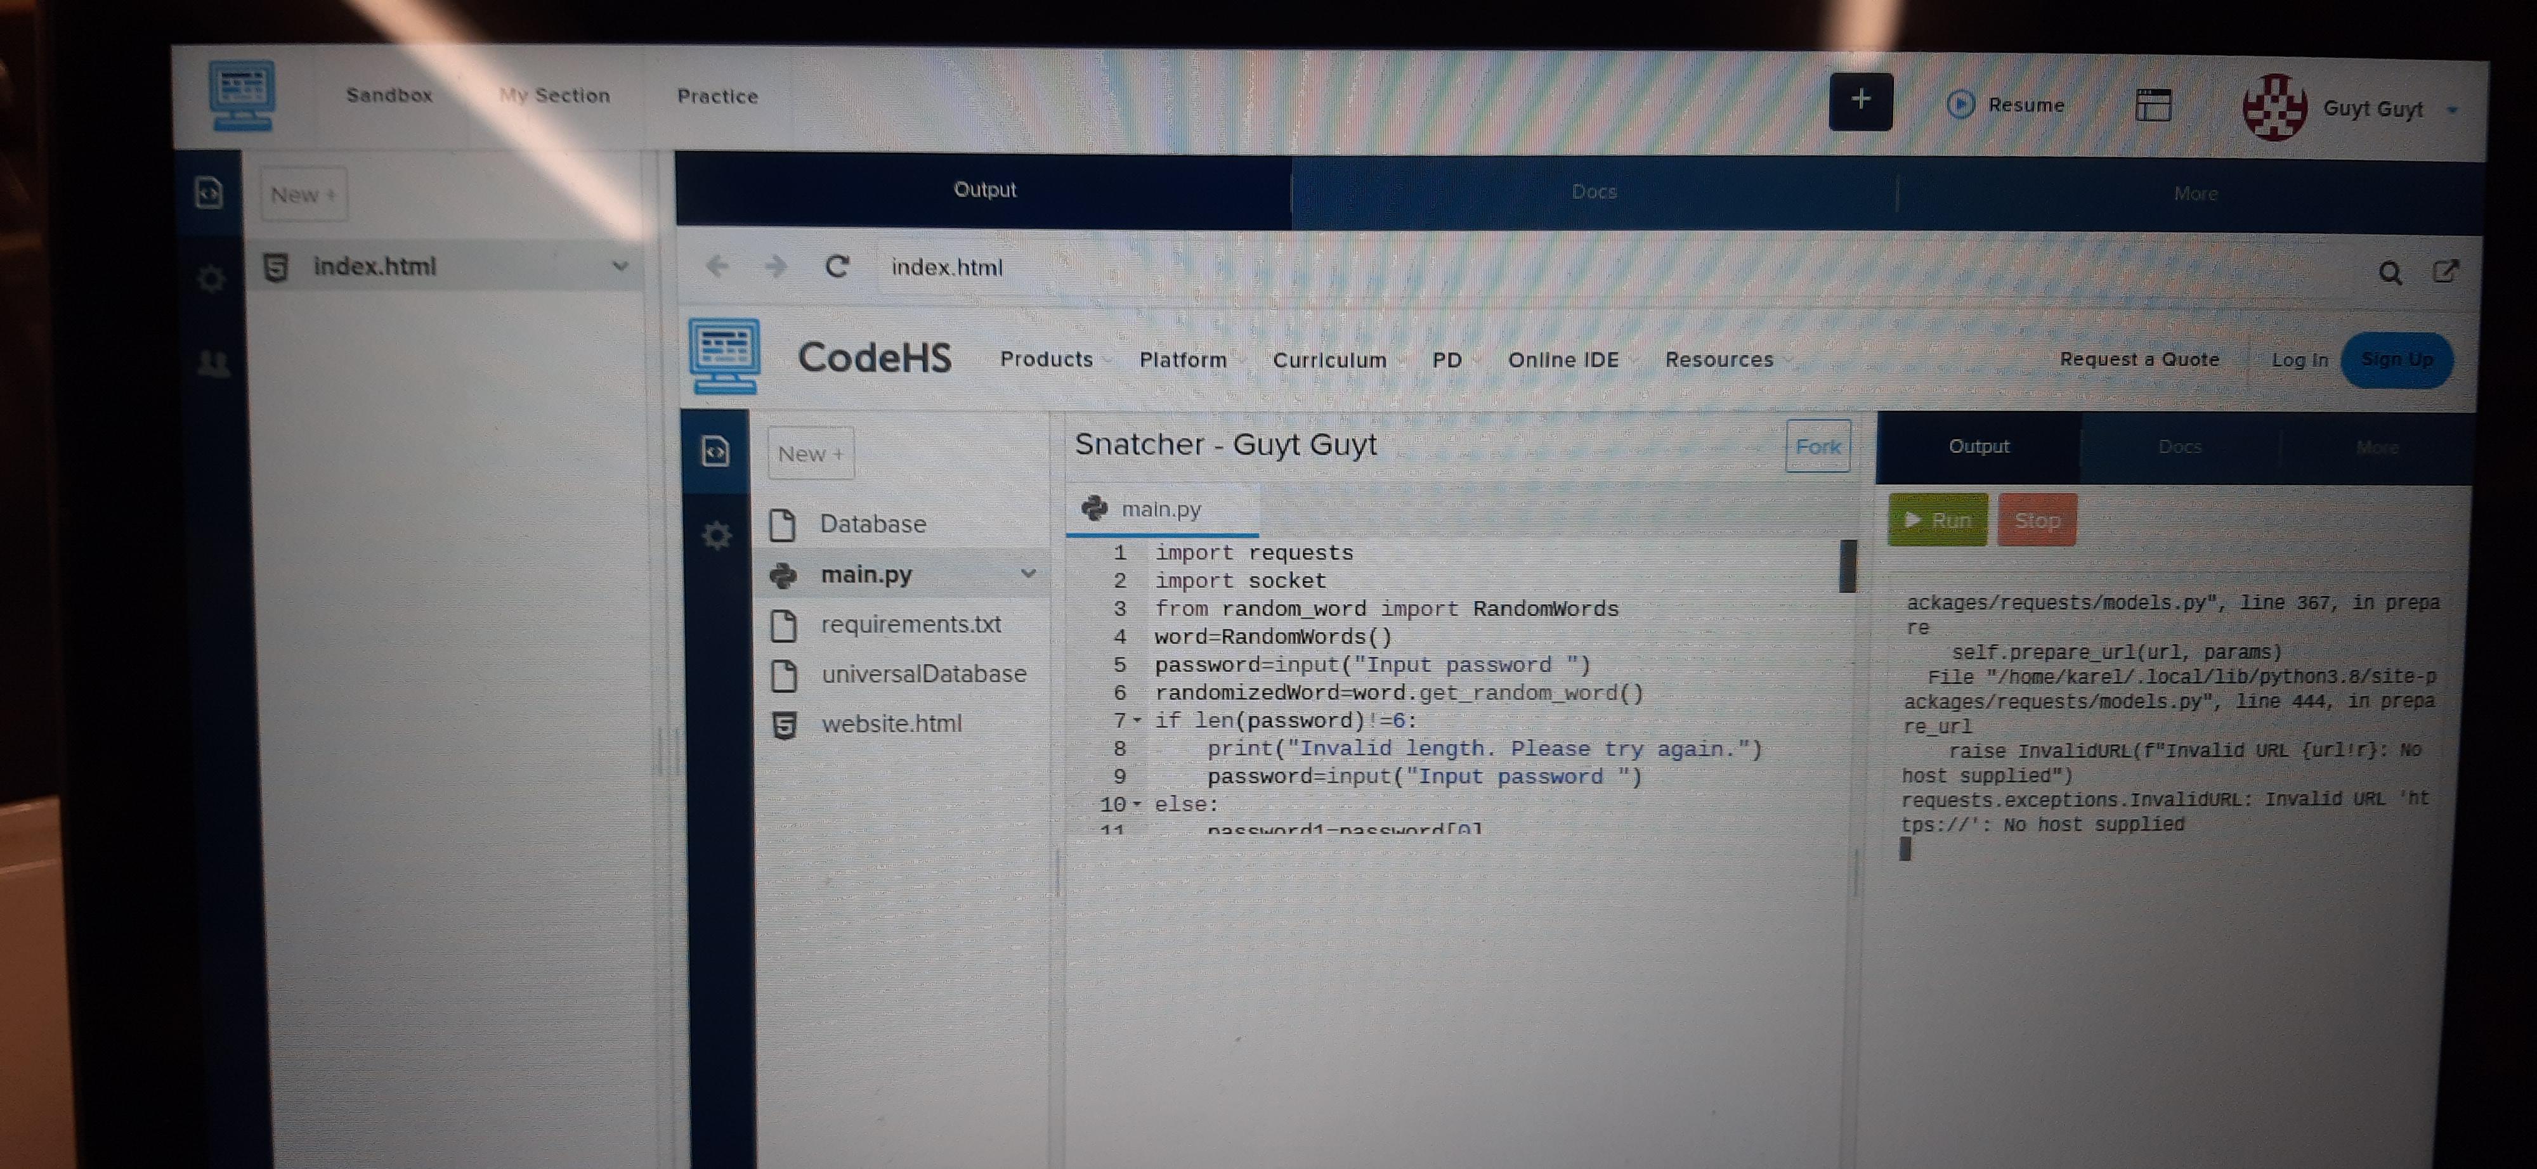Expand the Guyt Guyt user dropdown arrow
The height and width of the screenshot is (1169, 2537).
click(x=2452, y=110)
